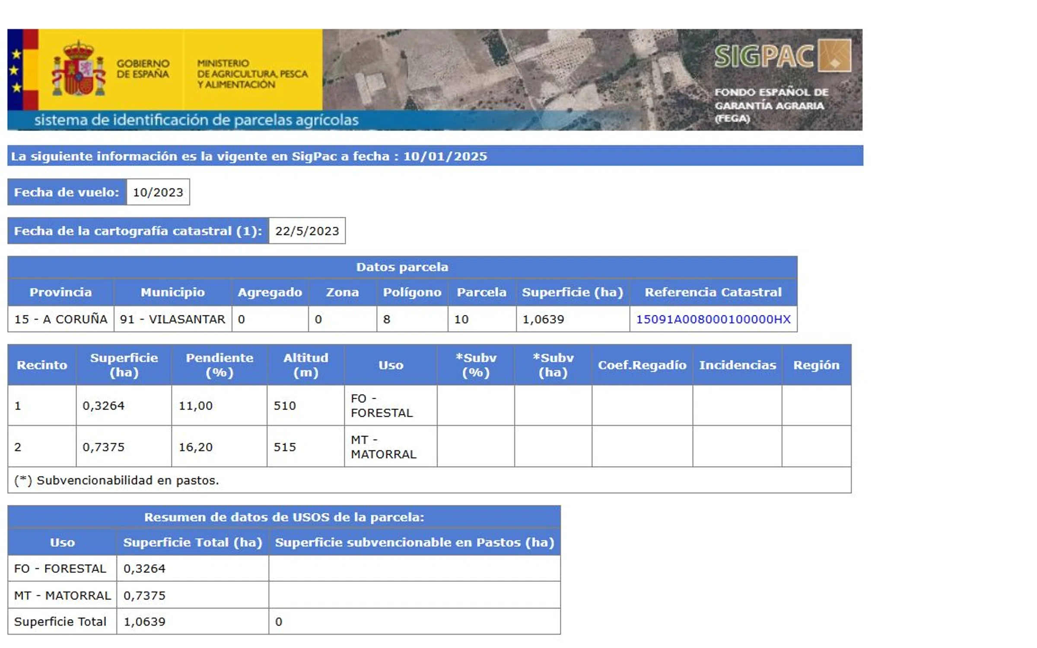Image resolution: width=1037 pixels, height=648 pixels.
Task: Click the SIGPAC logo icon
Action: 834,56
